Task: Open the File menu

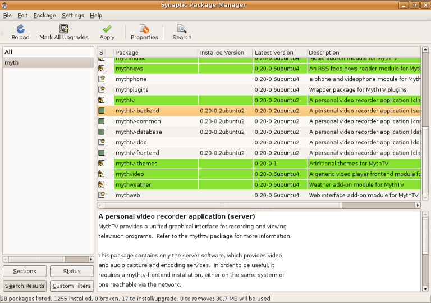Action: [7, 15]
